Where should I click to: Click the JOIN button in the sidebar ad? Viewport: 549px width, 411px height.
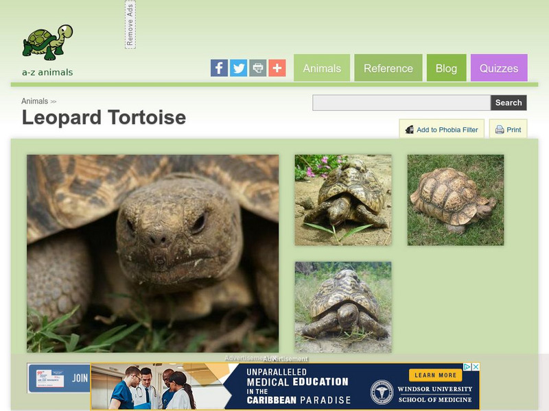82,377
